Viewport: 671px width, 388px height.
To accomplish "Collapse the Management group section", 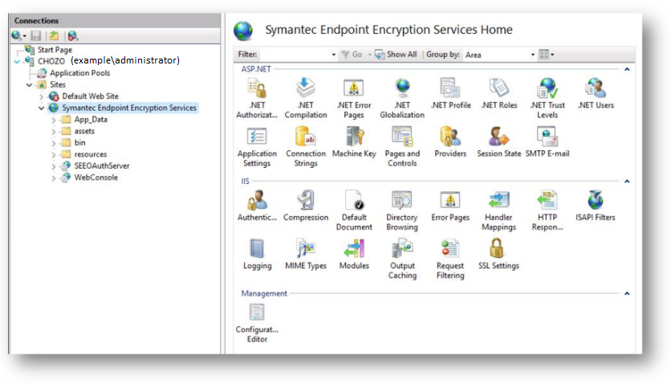I will (627, 293).
